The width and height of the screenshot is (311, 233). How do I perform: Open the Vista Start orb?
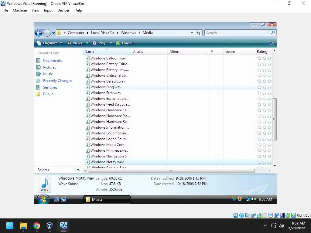point(43,199)
